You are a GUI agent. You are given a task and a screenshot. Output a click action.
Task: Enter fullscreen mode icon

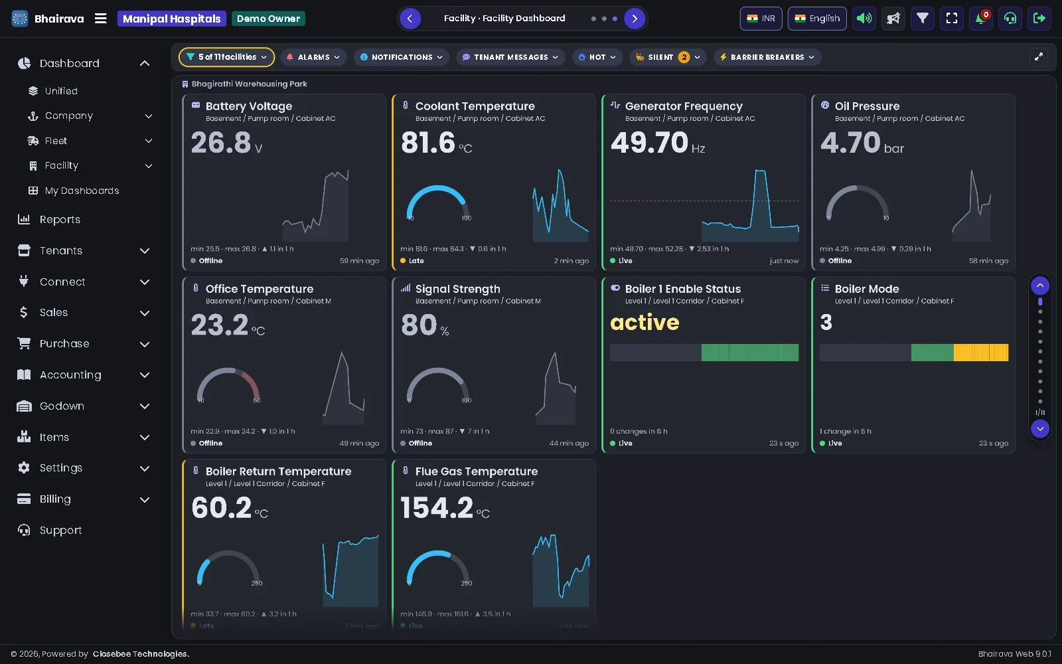point(952,19)
